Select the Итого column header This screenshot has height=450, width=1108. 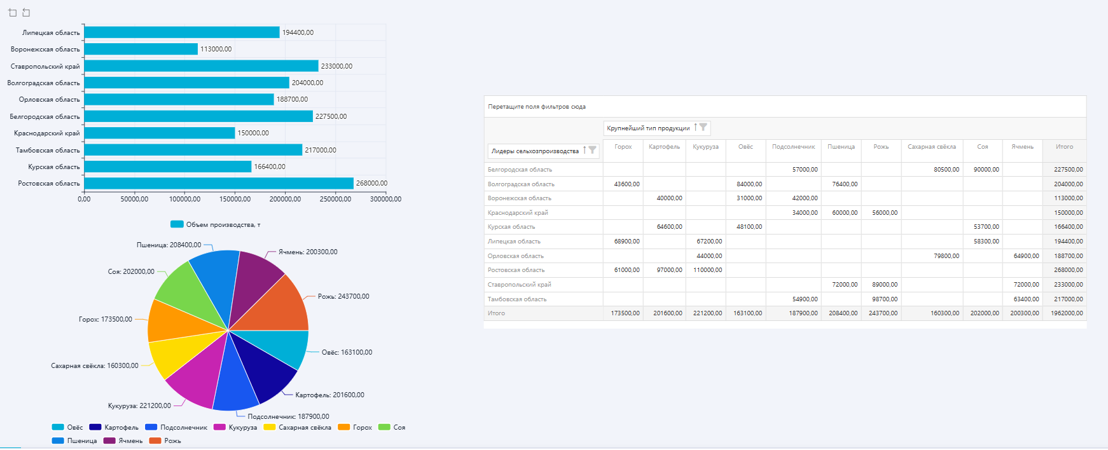[x=1064, y=147]
